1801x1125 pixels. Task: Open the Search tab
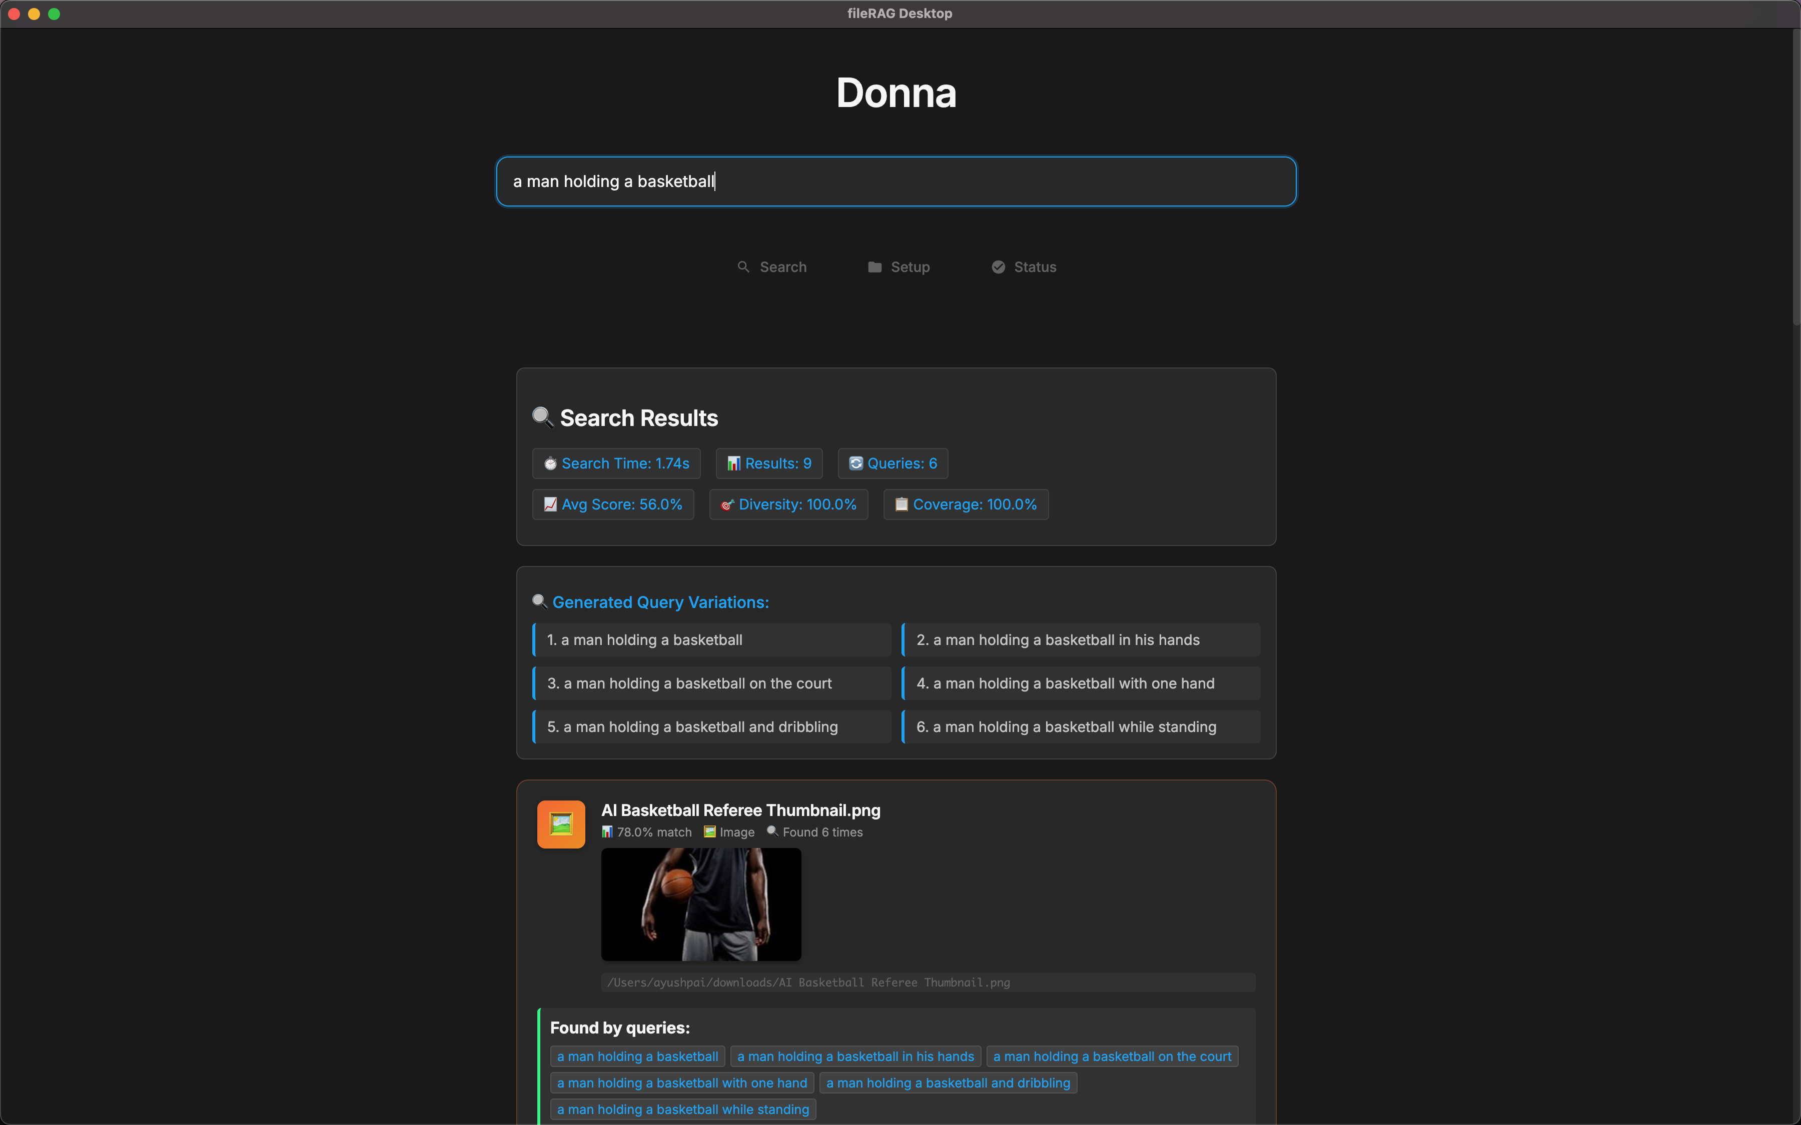pos(772,267)
